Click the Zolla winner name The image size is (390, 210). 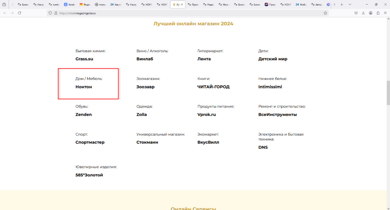click(141, 114)
